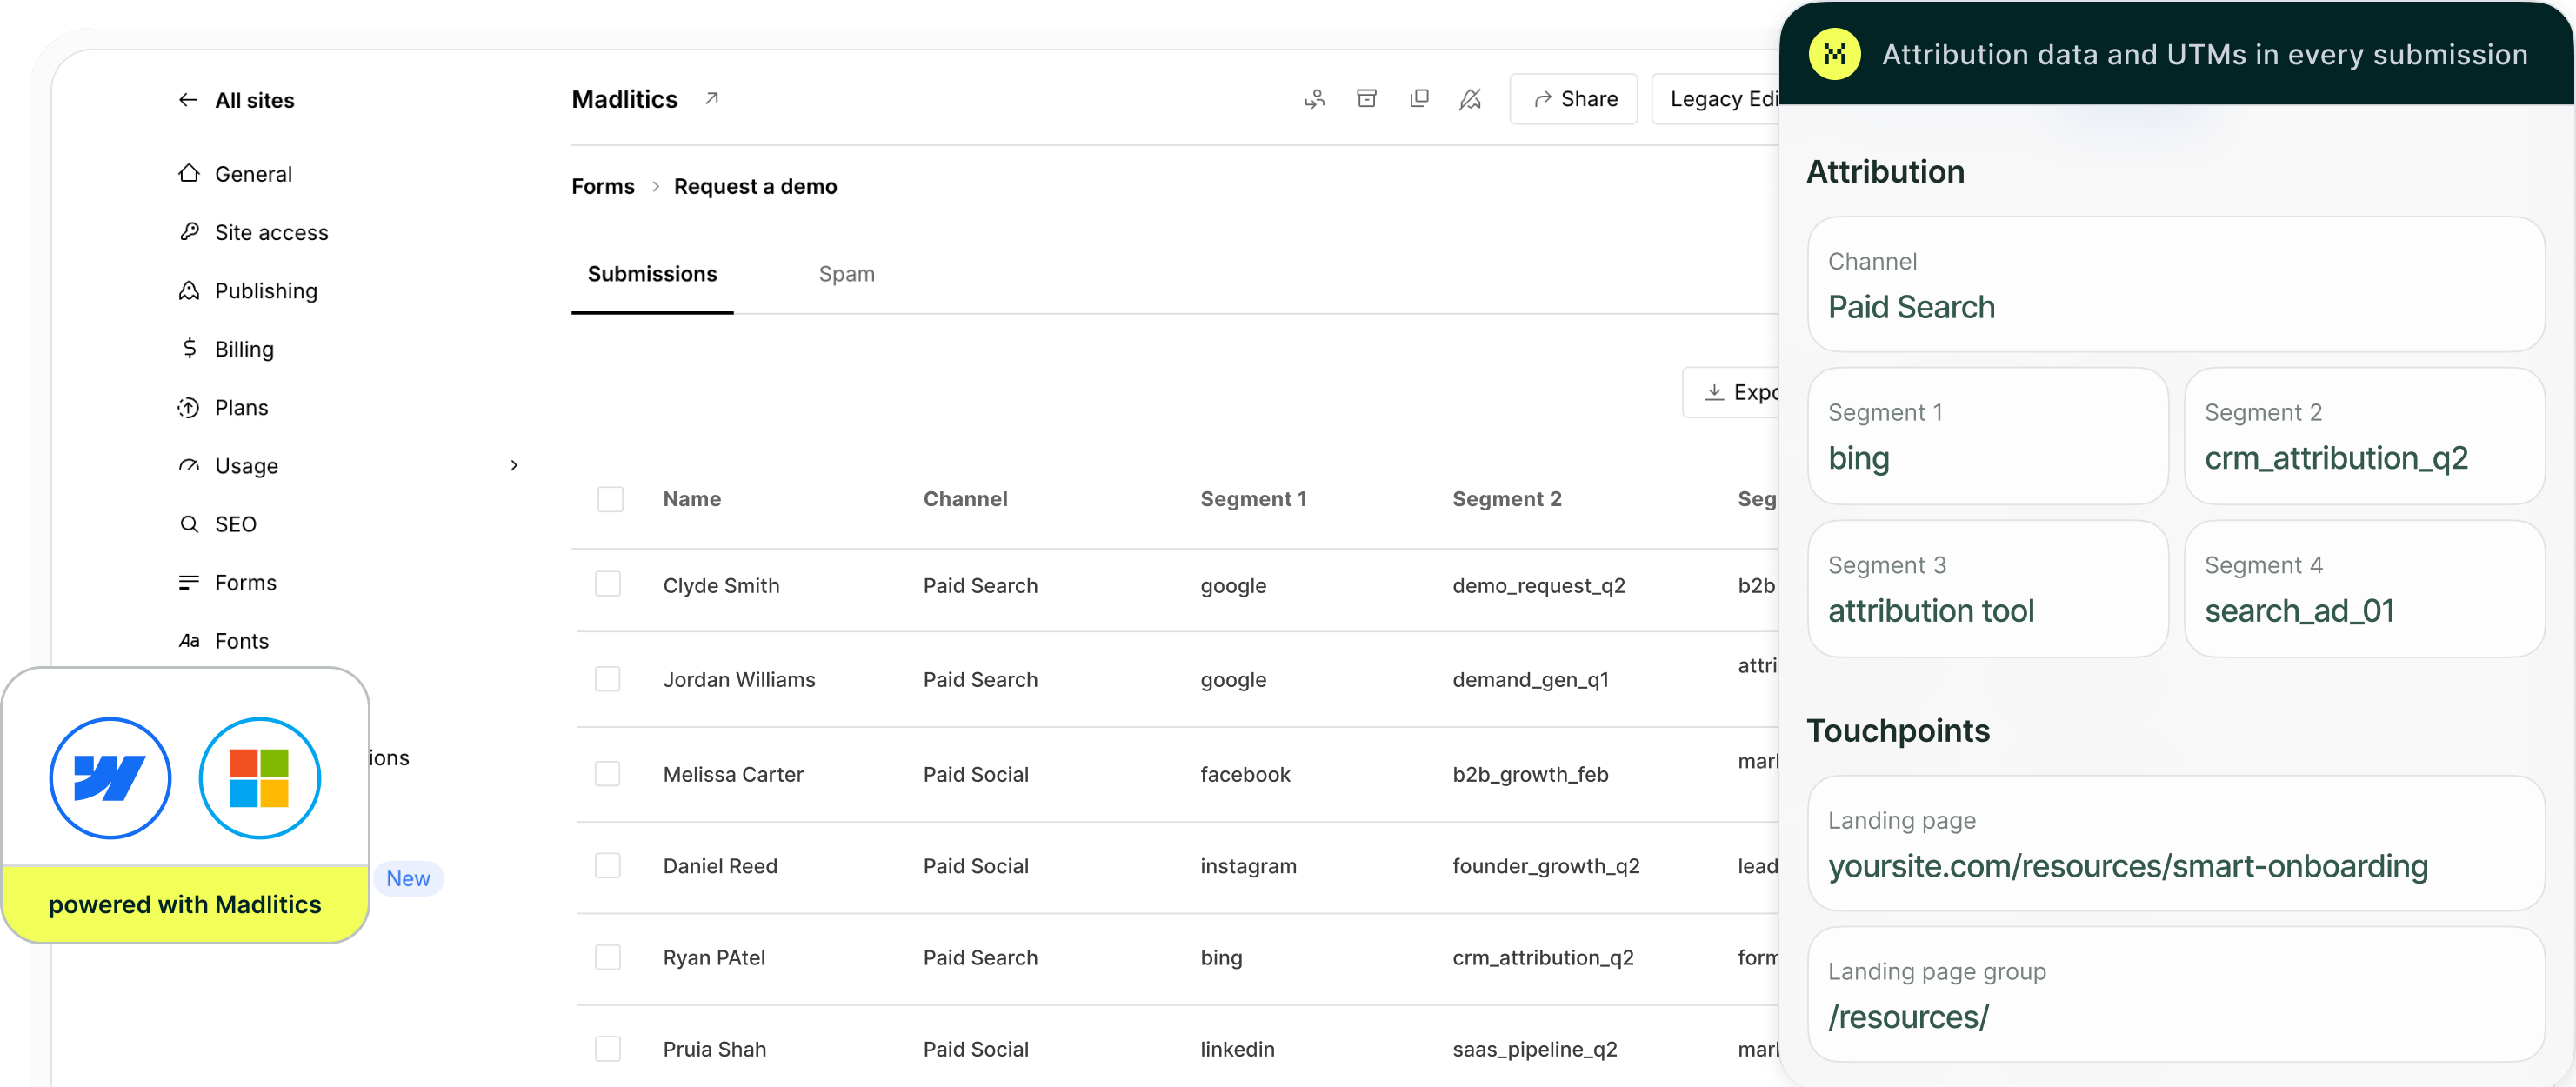Select all submissions with the header checkbox
2576x1087 pixels.
(x=610, y=499)
